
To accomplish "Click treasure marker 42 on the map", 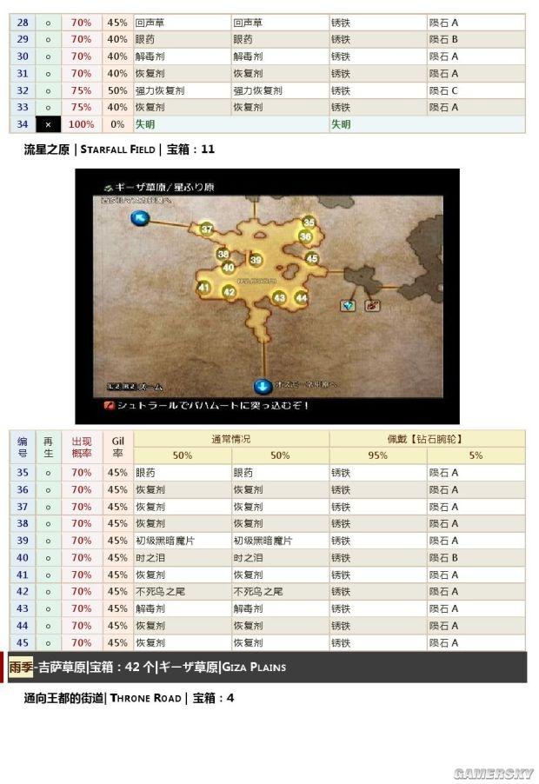I will [x=229, y=292].
